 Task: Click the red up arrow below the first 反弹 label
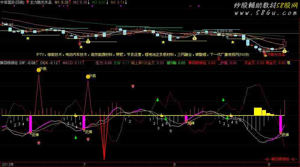(39, 143)
